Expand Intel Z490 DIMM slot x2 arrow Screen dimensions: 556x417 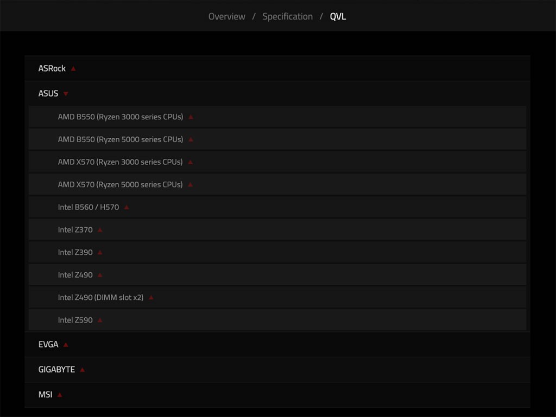(151, 297)
